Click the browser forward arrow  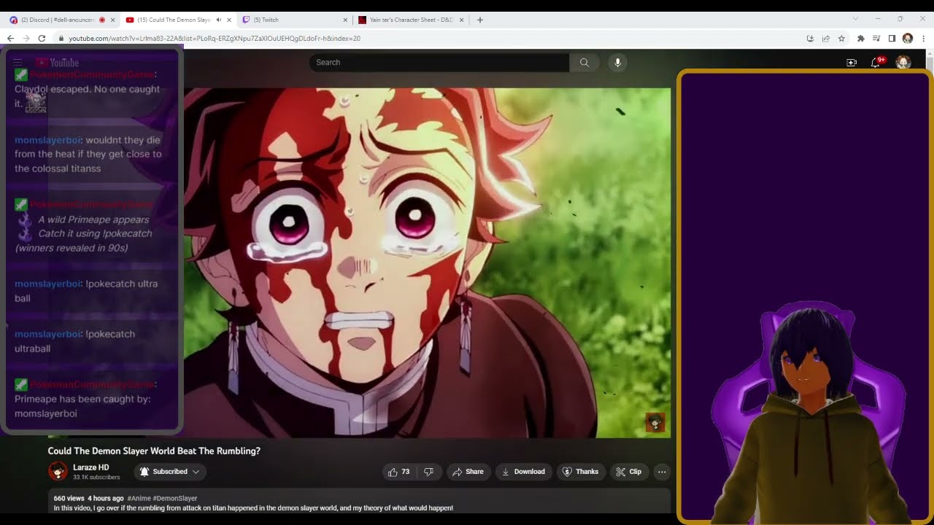tap(26, 38)
